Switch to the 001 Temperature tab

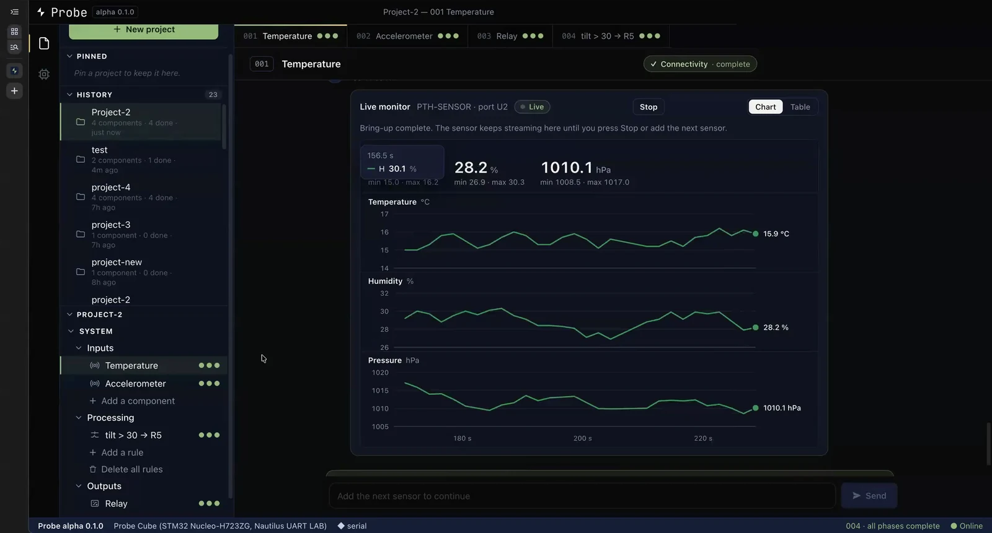pos(291,36)
